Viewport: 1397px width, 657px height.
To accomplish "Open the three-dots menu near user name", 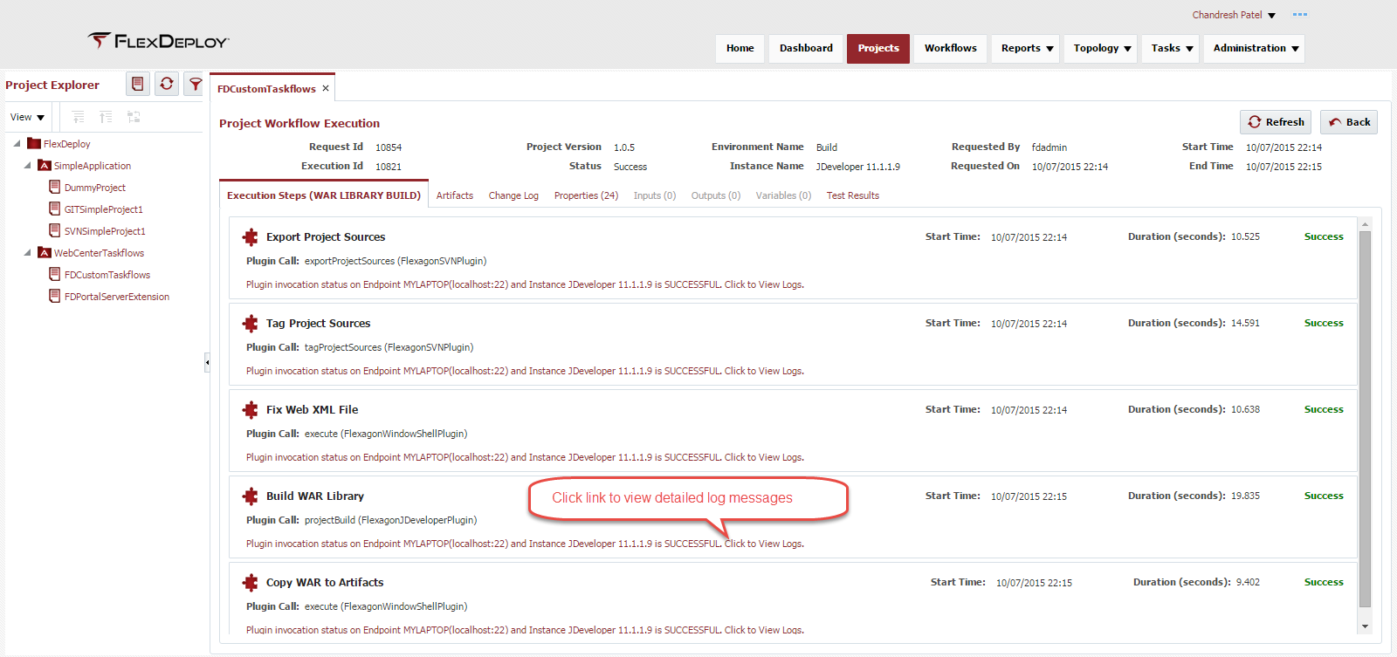I will (x=1300, y=14).
